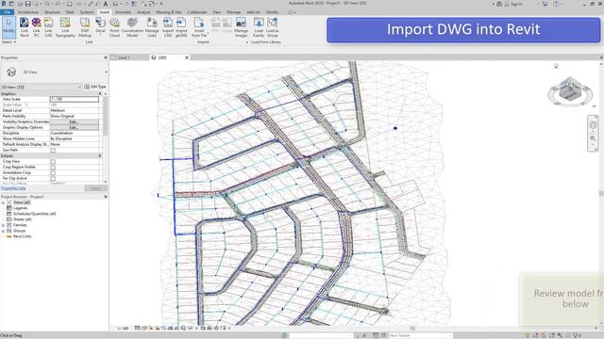Click Edit for Visibility/Graphics Overrides
The height and width of the screenshot is (339, 604).
click(74, 121)
